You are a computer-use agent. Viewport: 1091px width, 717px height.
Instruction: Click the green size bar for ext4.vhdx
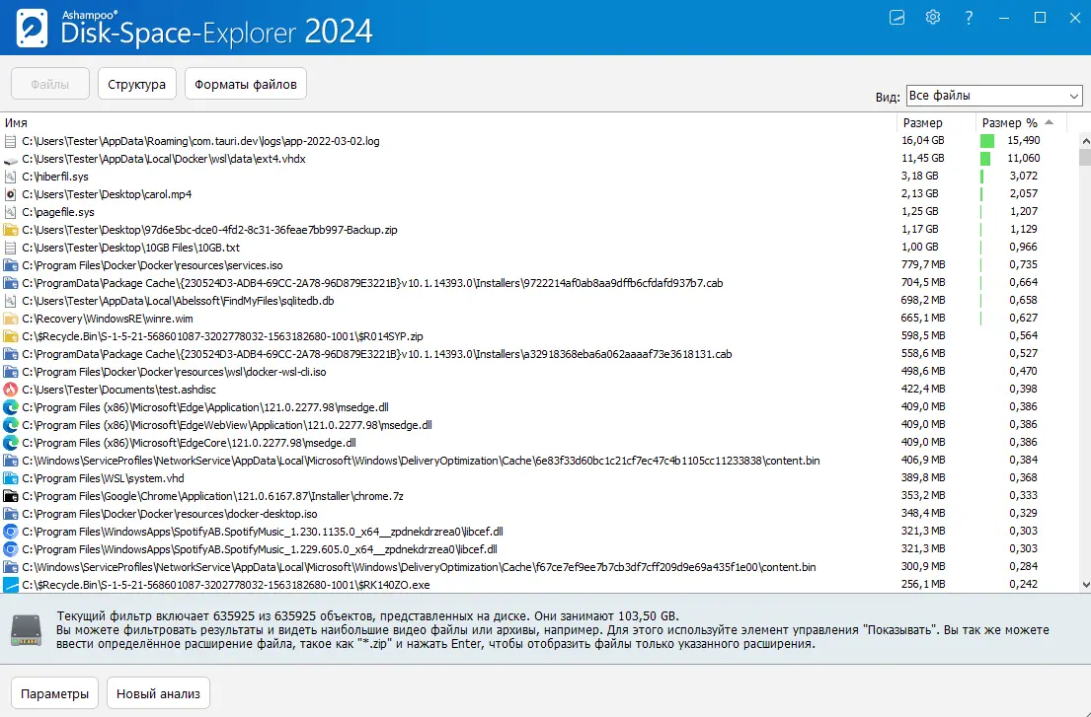[x=985, y=159]
